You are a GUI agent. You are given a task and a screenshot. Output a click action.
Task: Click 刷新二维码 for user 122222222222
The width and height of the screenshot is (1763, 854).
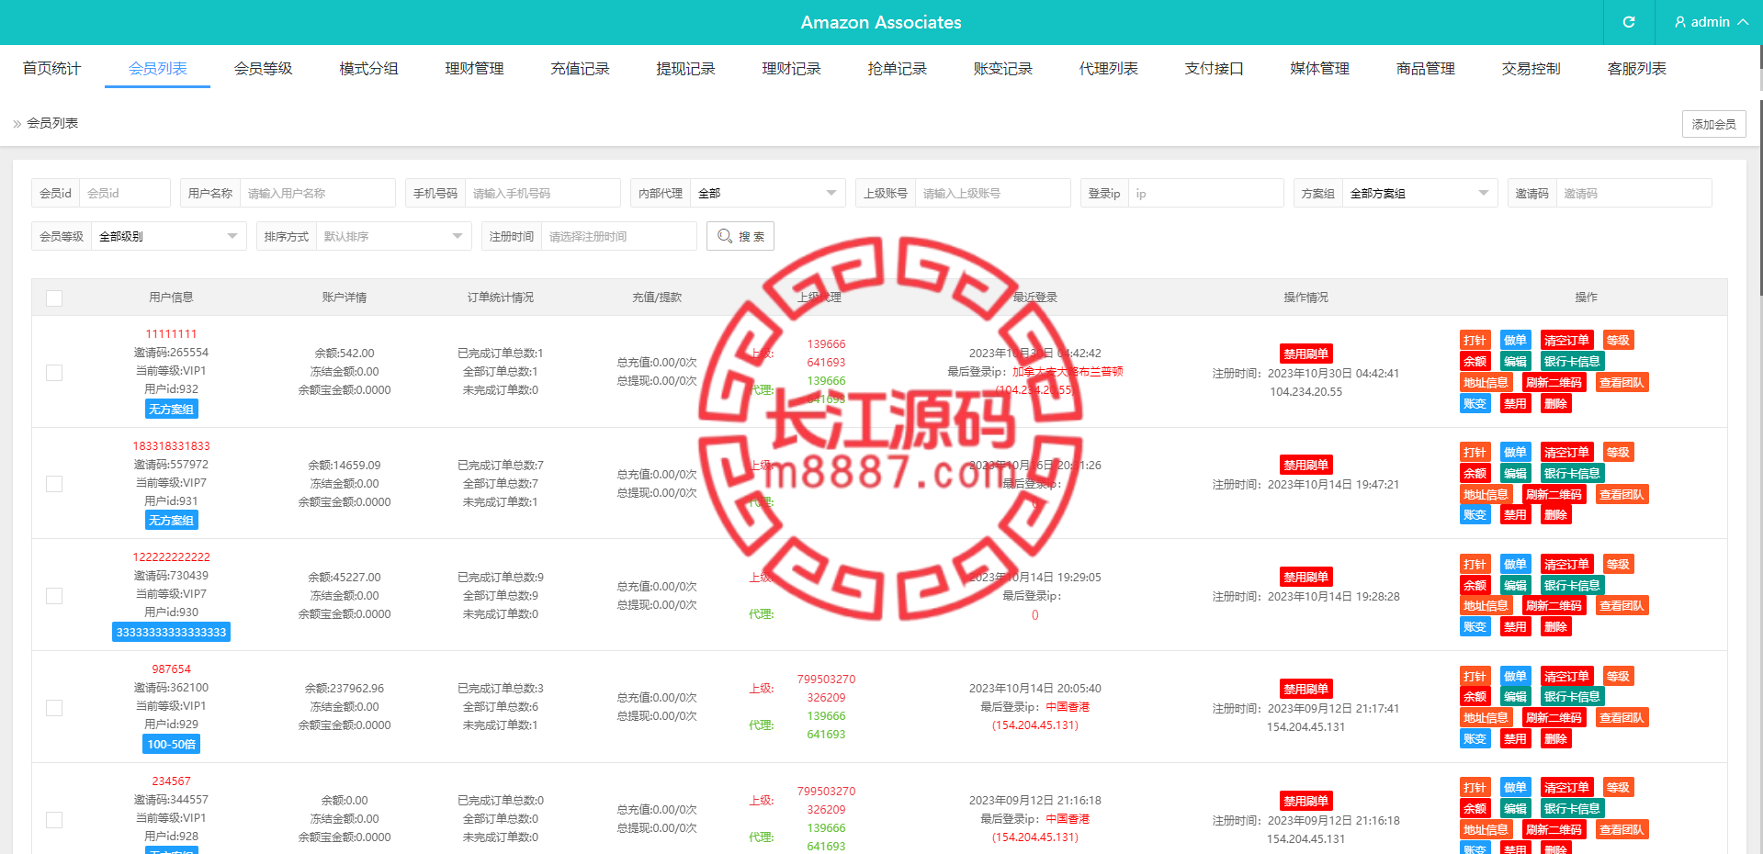tap(1554, 606)
